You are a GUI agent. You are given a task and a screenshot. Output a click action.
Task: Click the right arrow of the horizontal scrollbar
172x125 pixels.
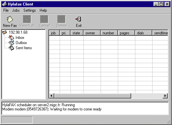165,96
